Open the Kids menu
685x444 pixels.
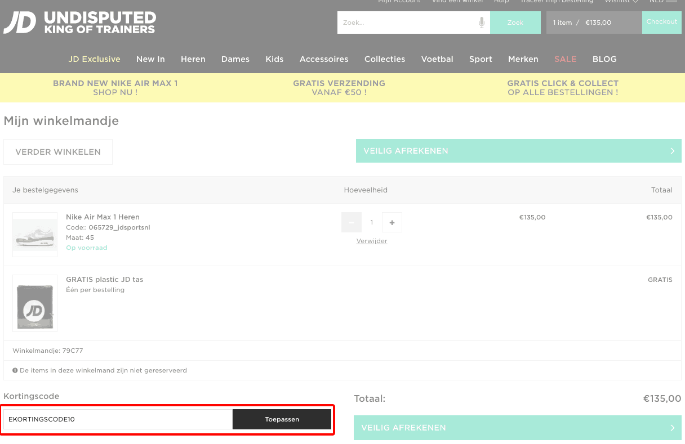pyautogui.click(x=274, y=59)
